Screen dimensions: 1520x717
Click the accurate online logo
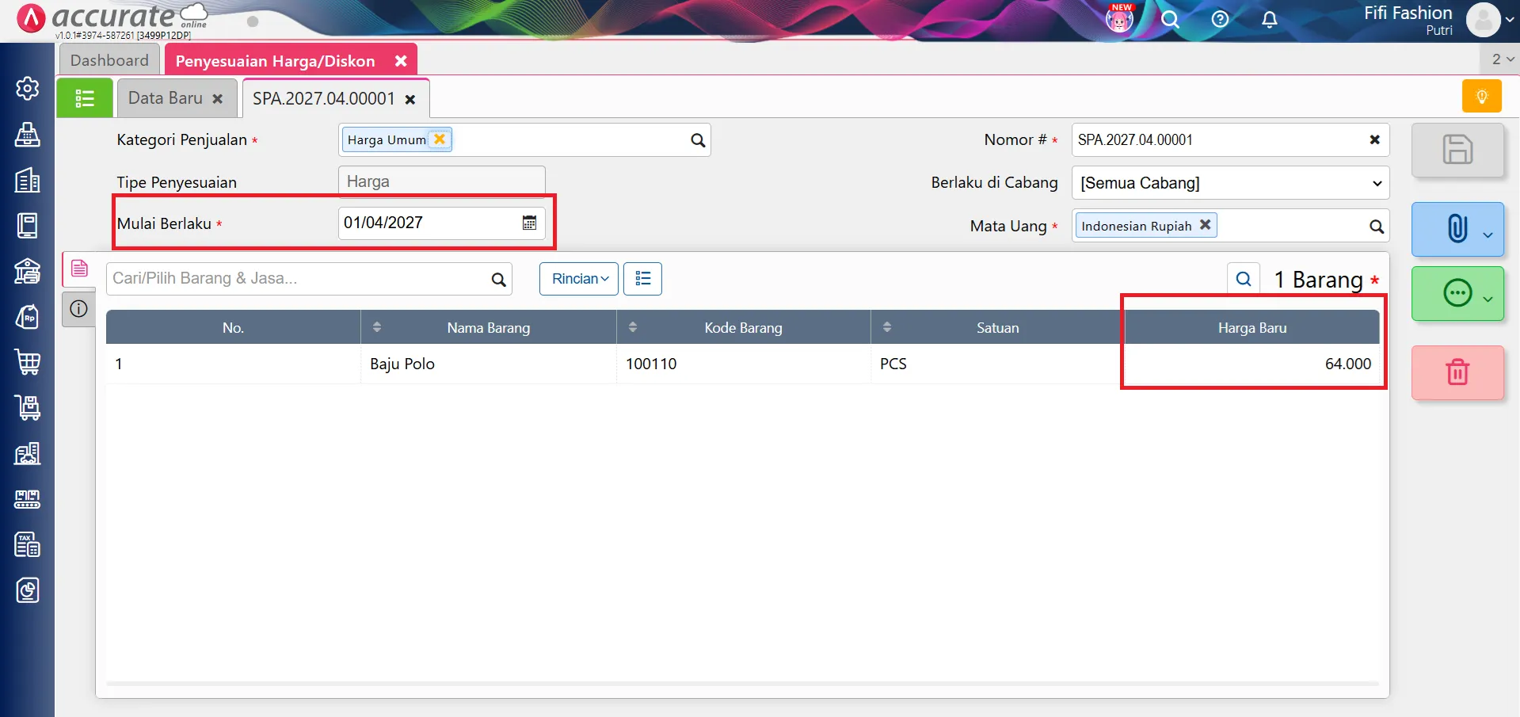(113, 17)
